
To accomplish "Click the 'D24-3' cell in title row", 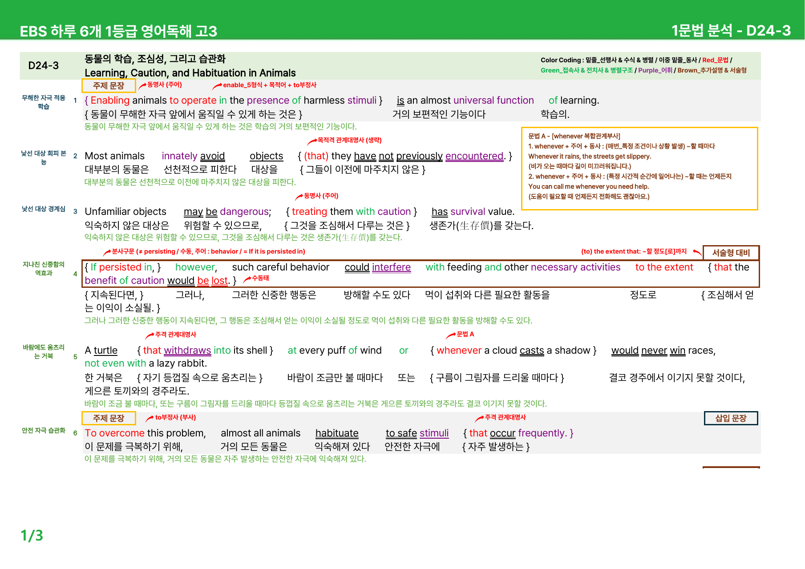I will pyautogui.click(x=44, y=65).
